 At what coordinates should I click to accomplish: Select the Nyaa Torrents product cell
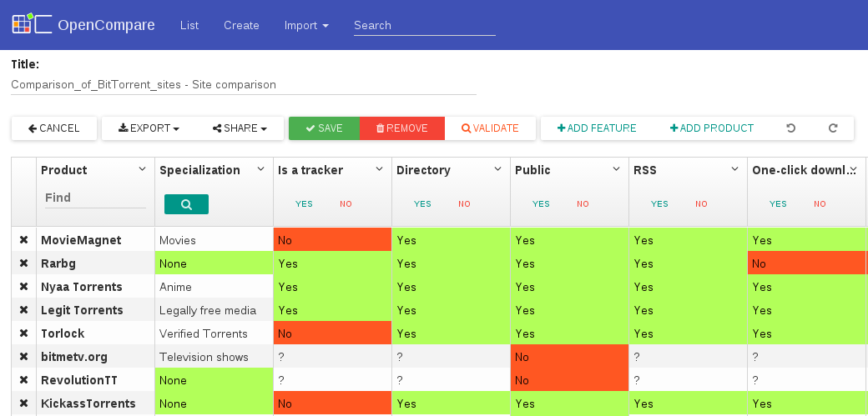tap(96, 287)
